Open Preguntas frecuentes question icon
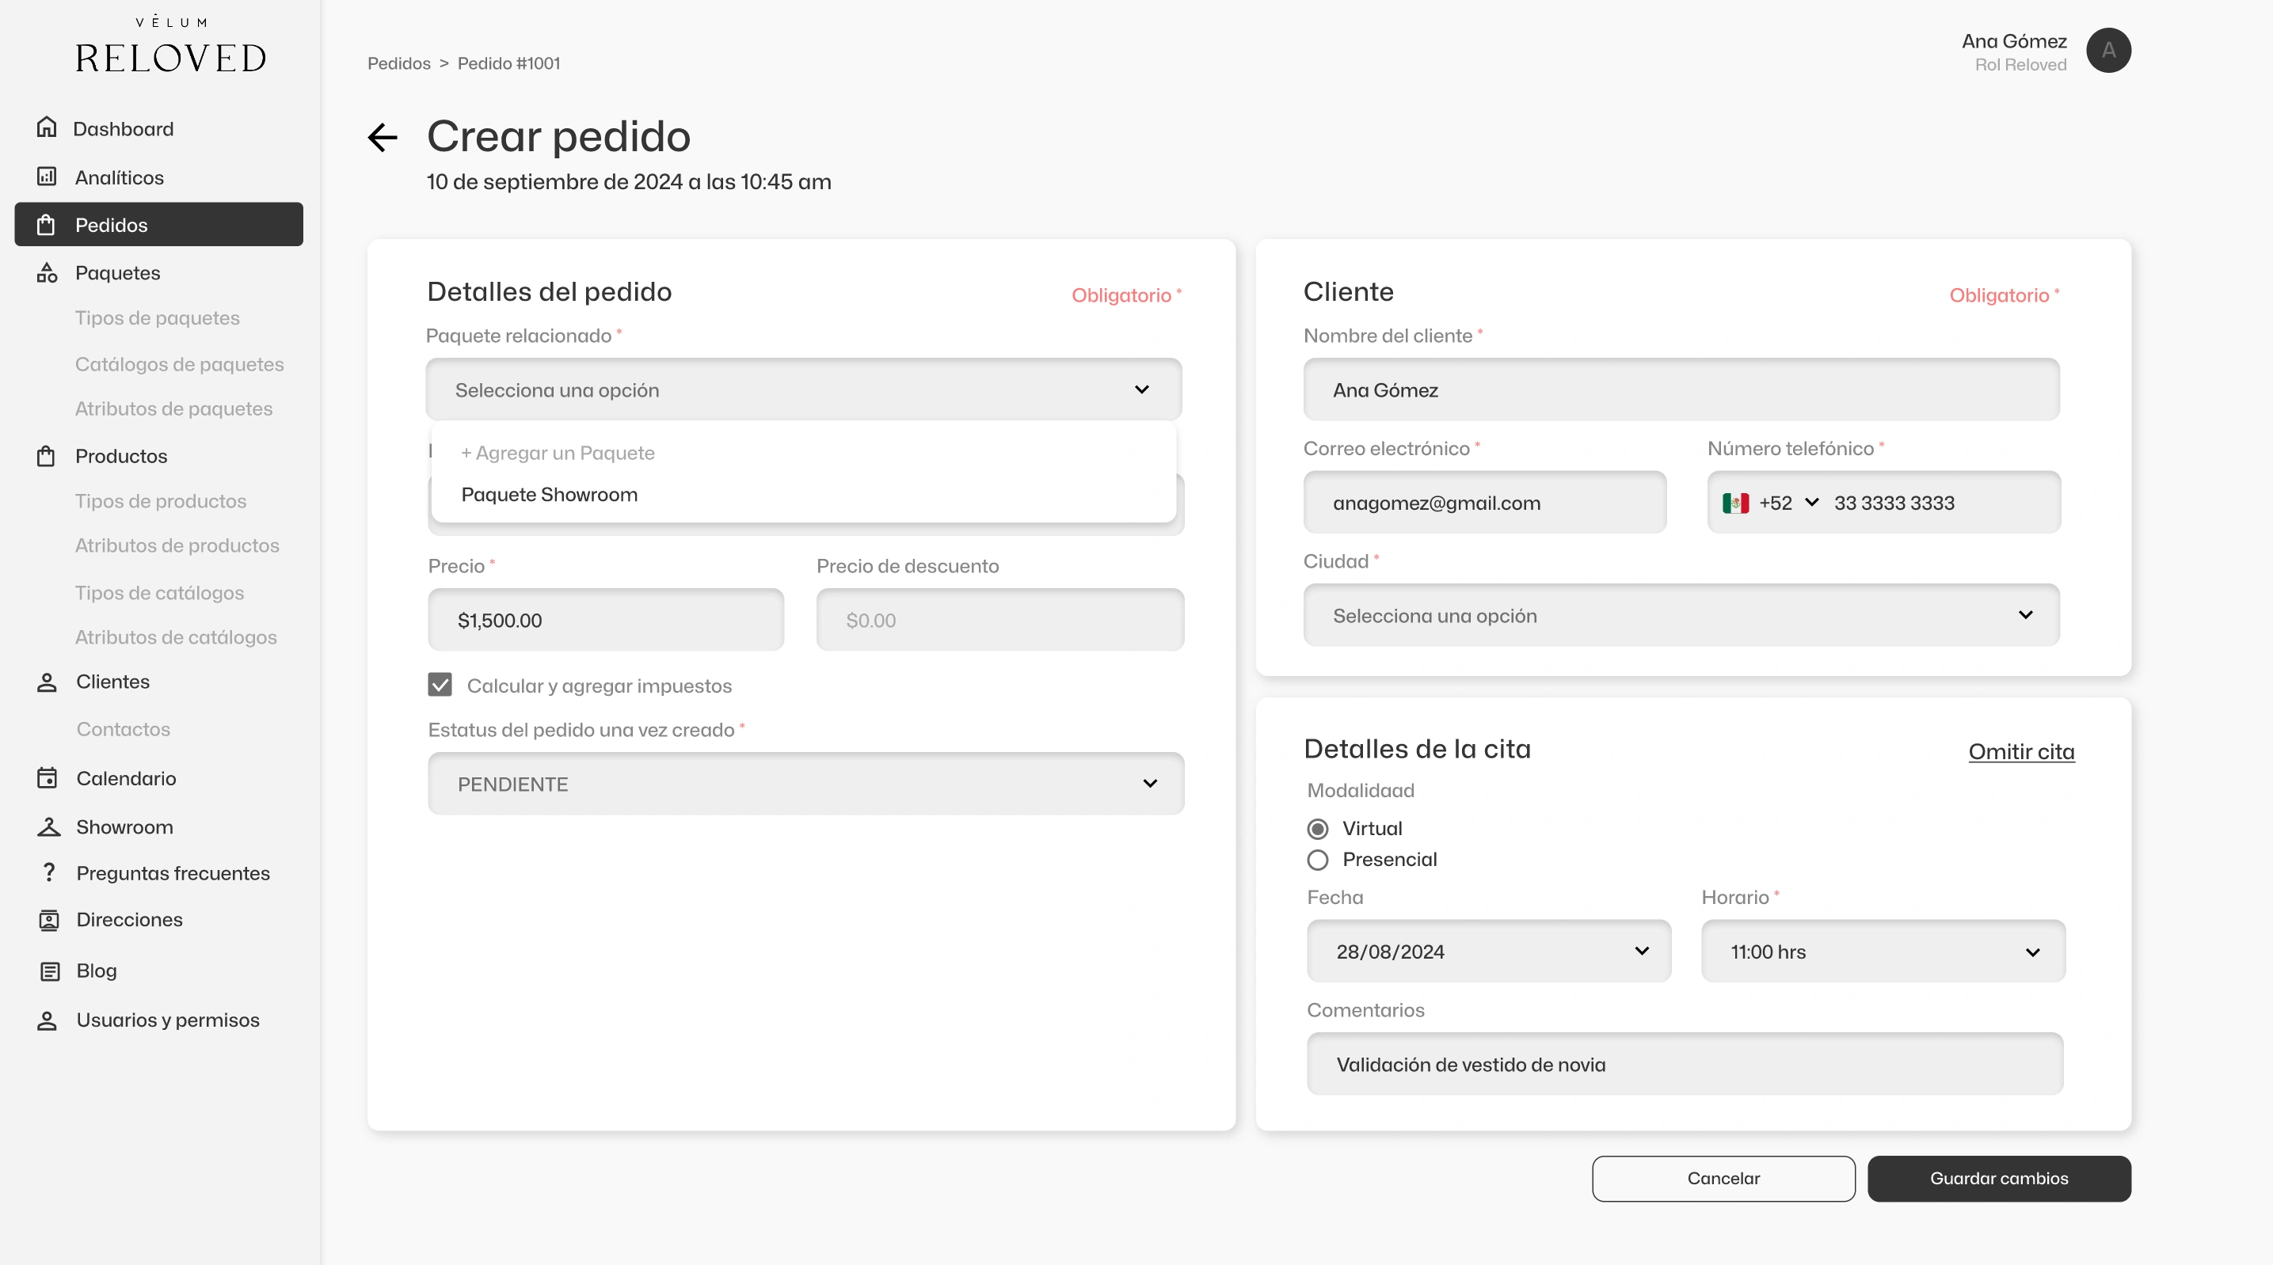 tap(47, 872)
